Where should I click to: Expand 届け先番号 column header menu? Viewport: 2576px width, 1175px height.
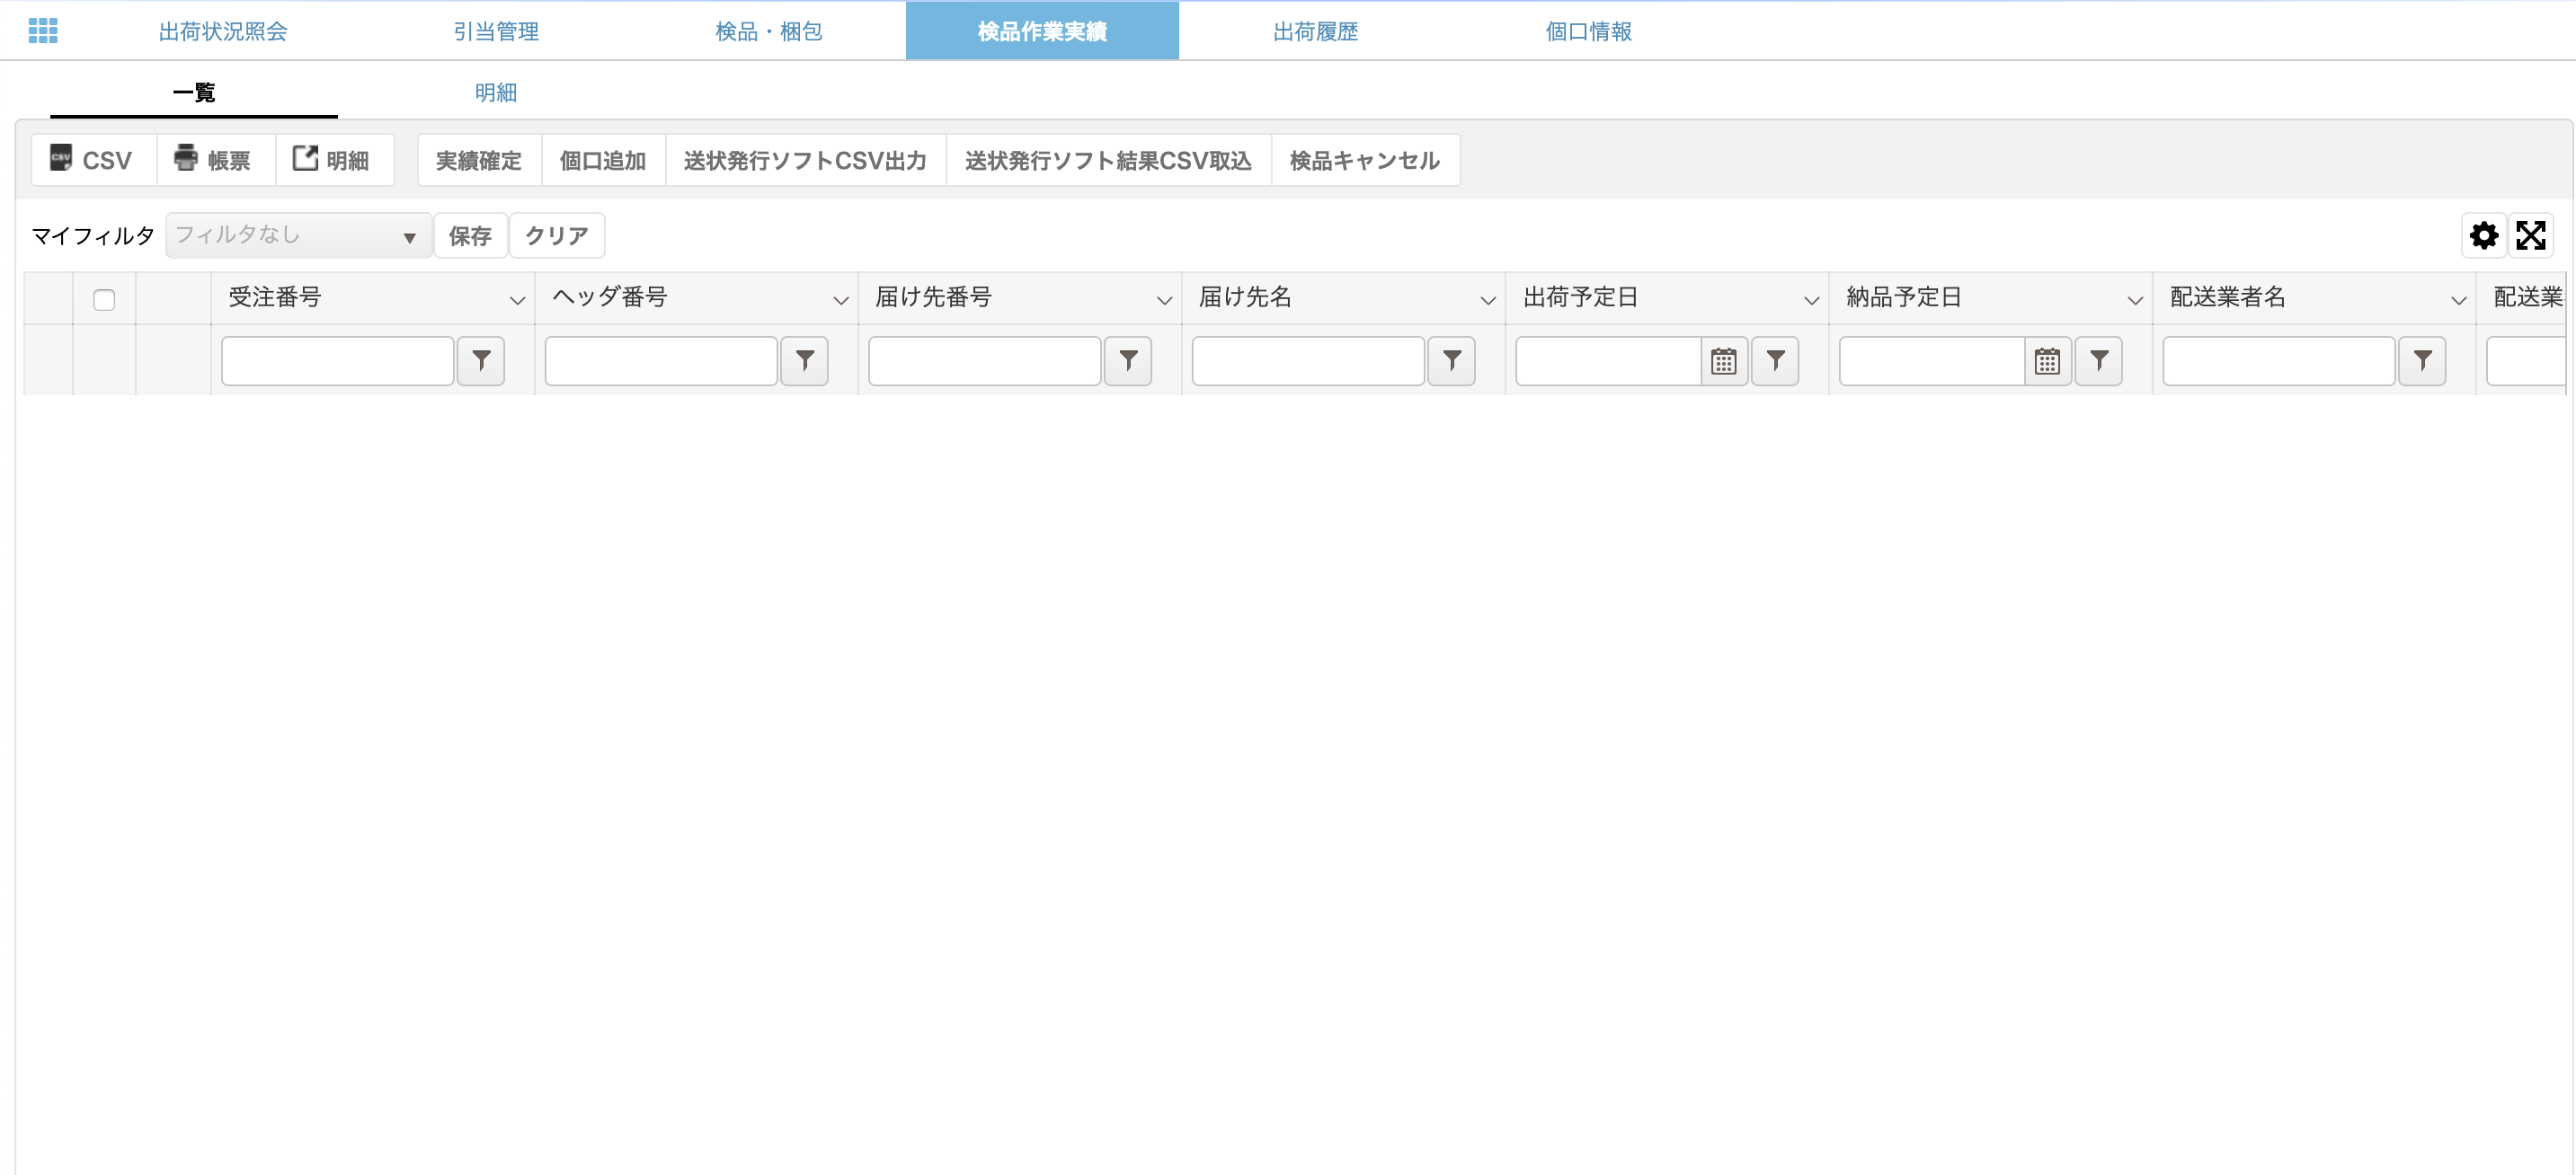click(x=1164, y=300)
